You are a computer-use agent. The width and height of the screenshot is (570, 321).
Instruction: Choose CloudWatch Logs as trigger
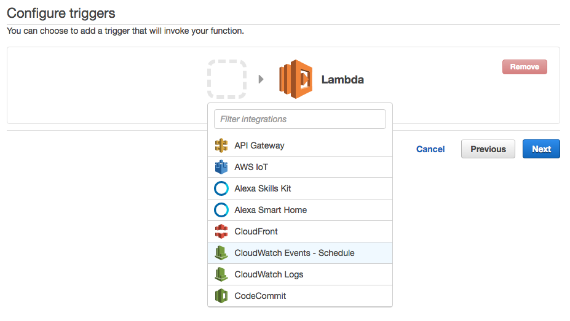pyautogui.click(x=269, y=274)
